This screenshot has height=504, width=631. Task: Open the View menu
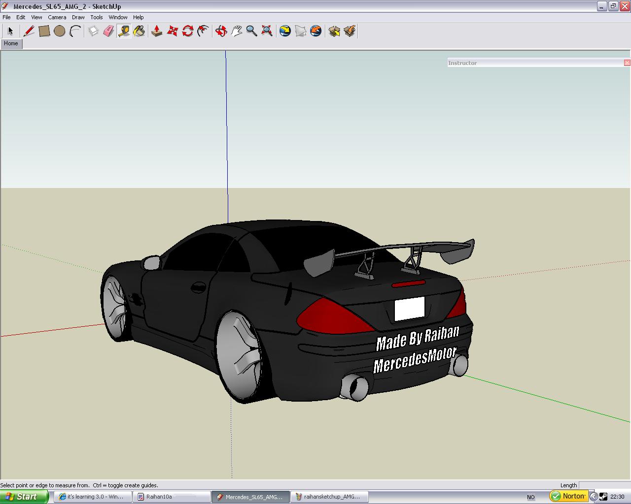pos(36,17)
